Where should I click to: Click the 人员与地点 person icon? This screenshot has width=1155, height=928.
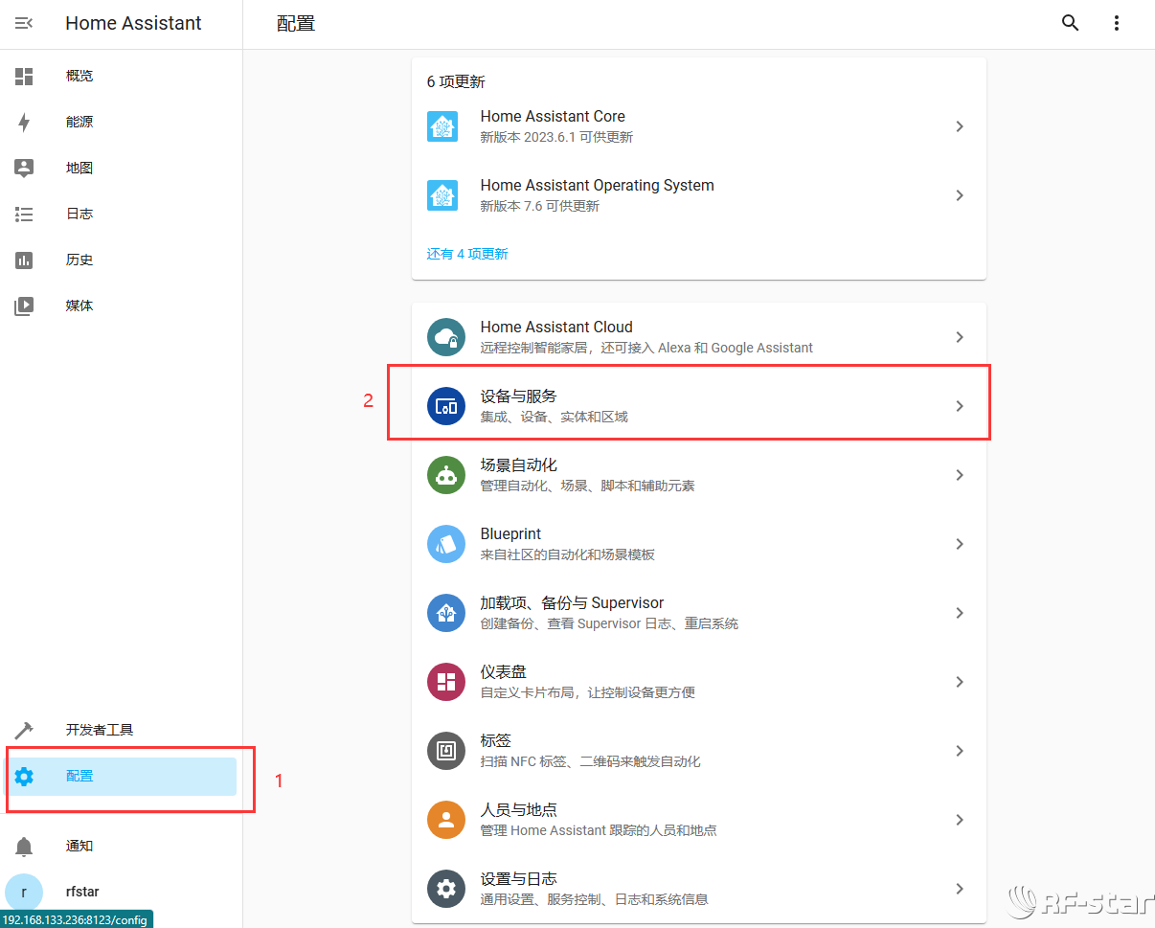(446, 820)
